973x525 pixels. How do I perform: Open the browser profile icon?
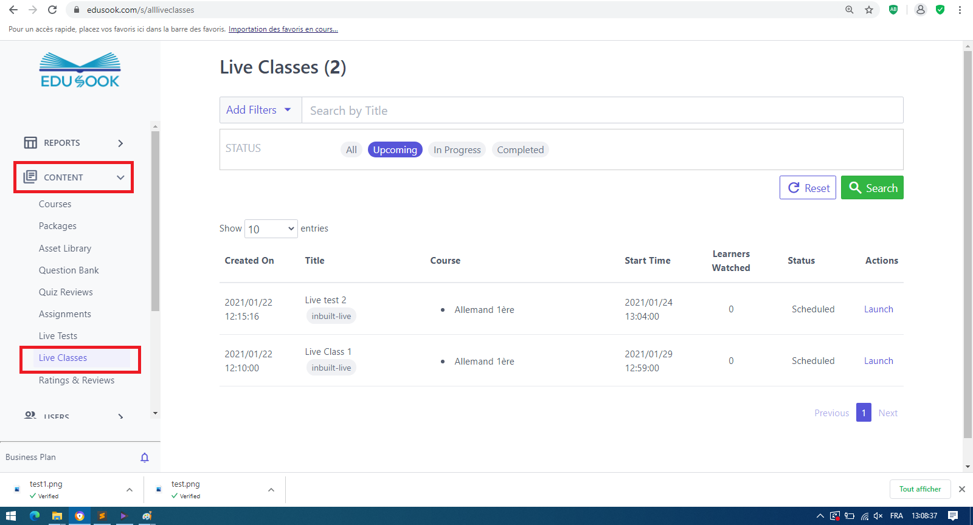921,10
